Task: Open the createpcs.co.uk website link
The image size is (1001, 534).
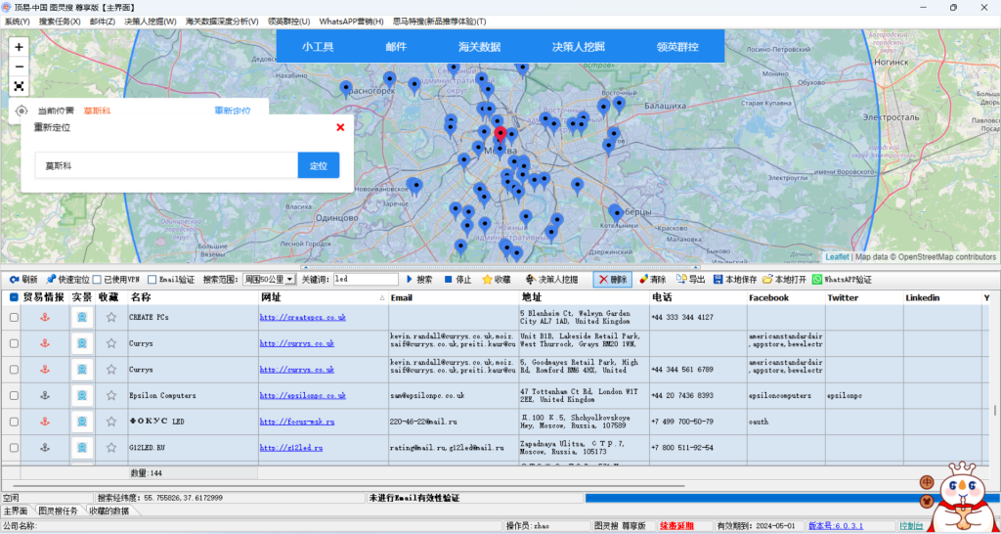Action: pyautogui.click(x=302, y=318)
